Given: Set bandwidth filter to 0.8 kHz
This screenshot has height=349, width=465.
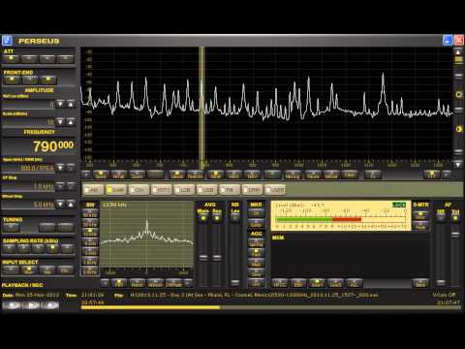Looking at the screenshot, I should (90, 270).
